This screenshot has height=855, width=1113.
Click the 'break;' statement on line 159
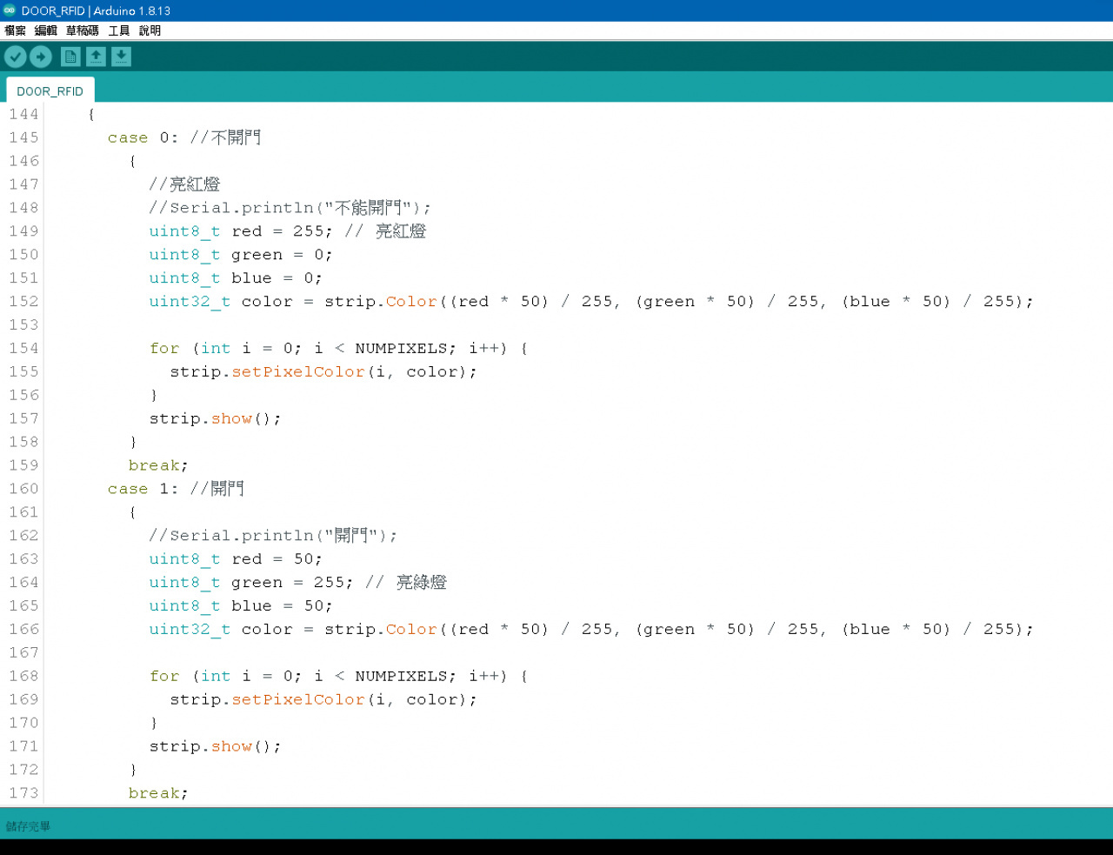pos(157,465)
